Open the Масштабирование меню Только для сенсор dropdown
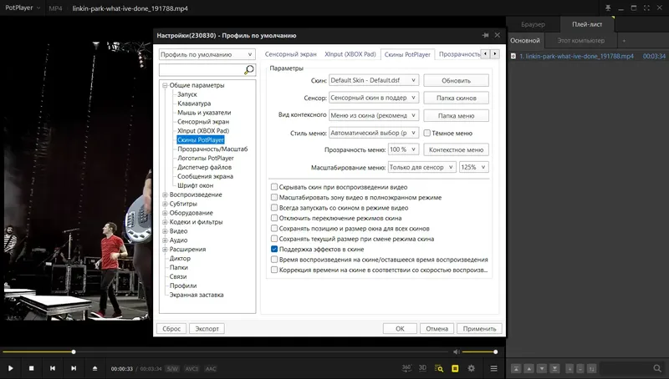This screenshot has height=379, width=669. (422, 167)
